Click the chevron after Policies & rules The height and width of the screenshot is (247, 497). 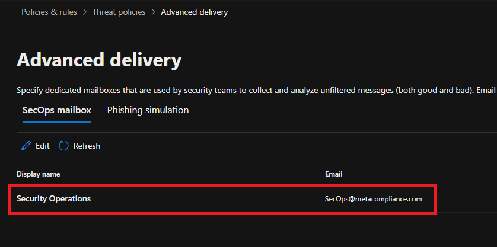click(x=85, y=12)
